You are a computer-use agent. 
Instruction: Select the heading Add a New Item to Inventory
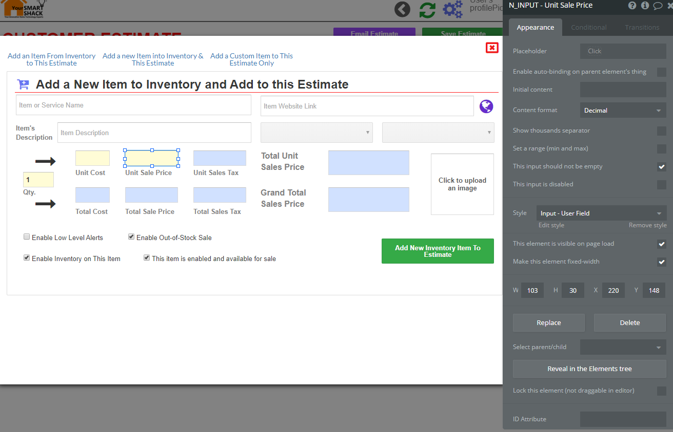[192, 84]
